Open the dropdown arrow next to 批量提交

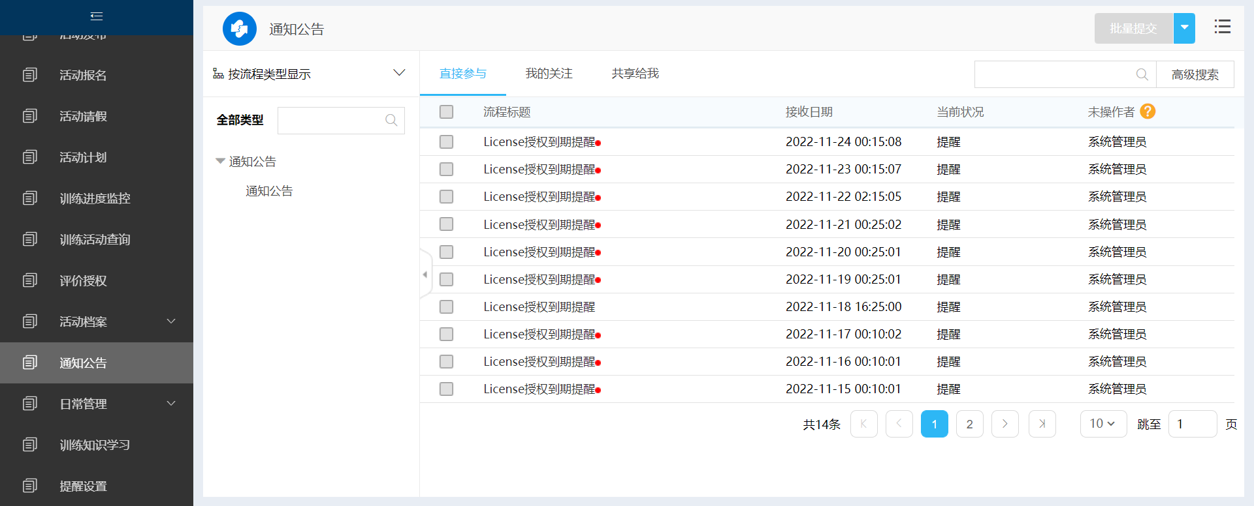[x=1183, y=28]
